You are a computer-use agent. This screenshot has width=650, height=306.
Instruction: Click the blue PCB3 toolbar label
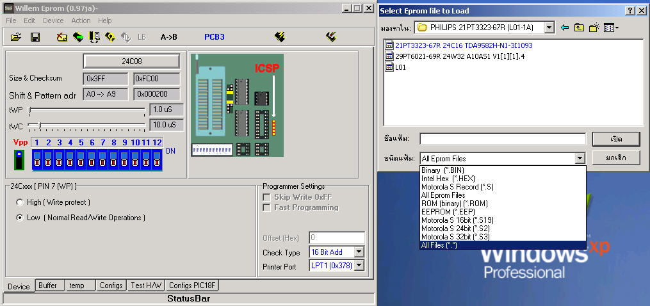pyautogui.click(x=215, y=37)
